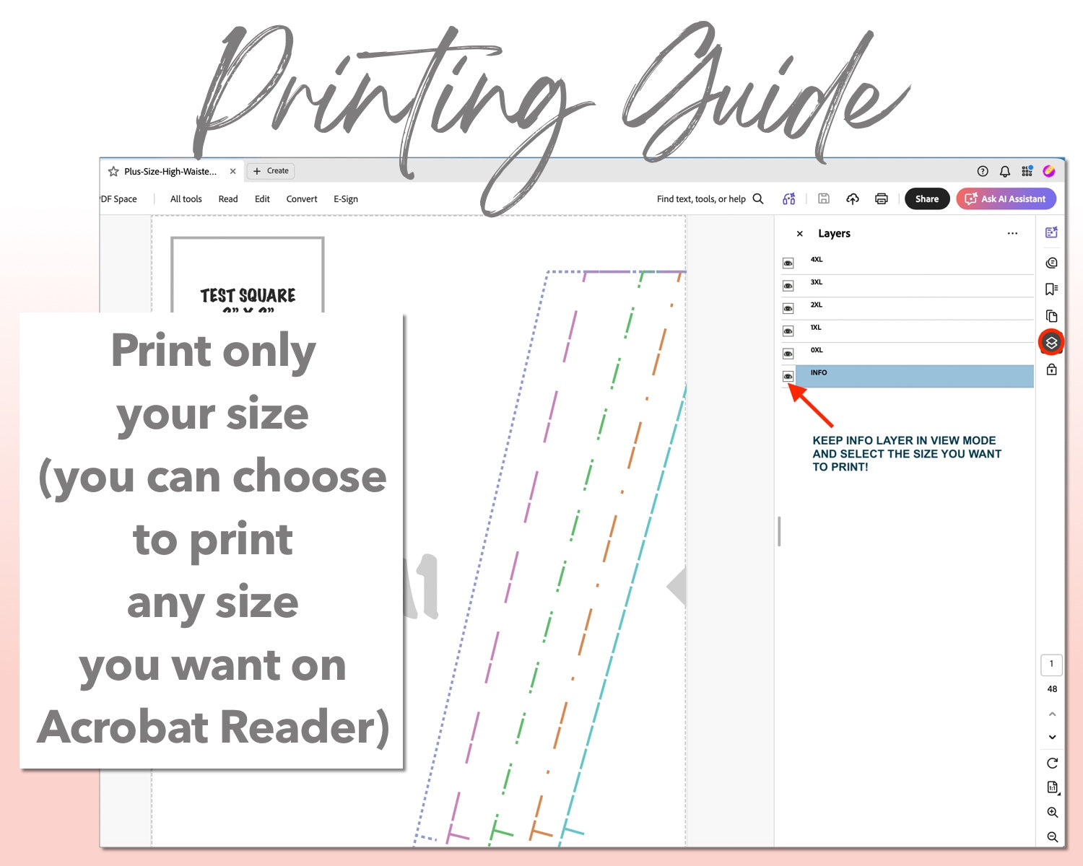1083x866 pixels.
Task: Rotate the page view clockwise
Action: (1052, 763)
